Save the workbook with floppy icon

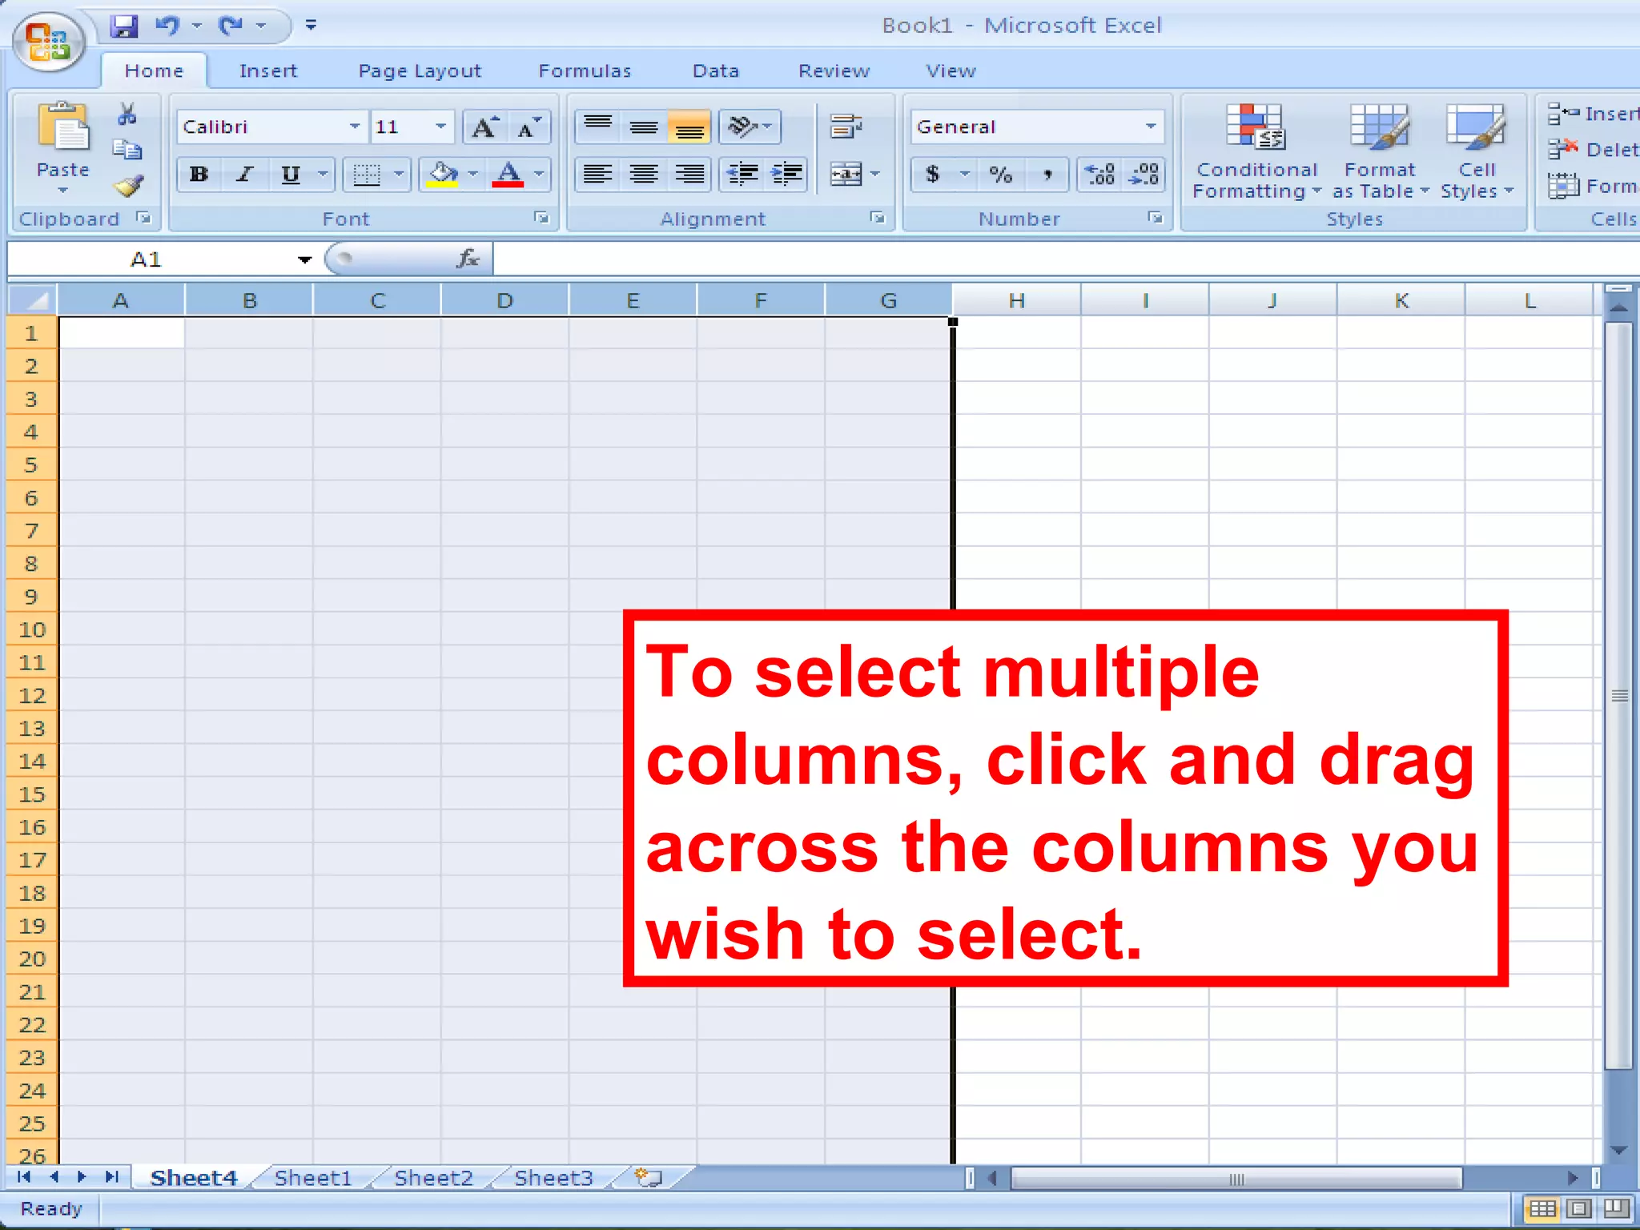[x=124, y=26]
